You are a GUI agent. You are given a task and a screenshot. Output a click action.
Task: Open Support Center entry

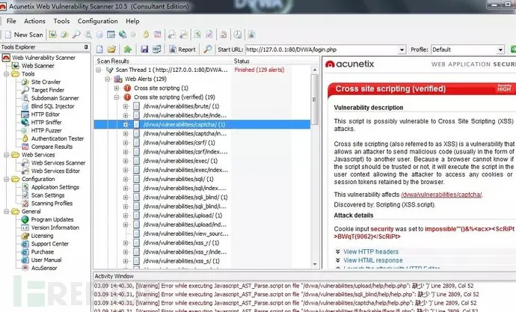(49, 244)
